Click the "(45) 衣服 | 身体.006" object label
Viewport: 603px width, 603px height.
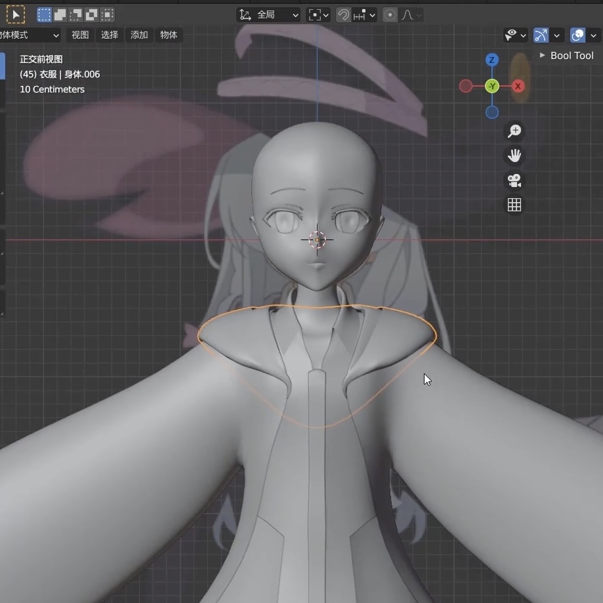point(60,74)
